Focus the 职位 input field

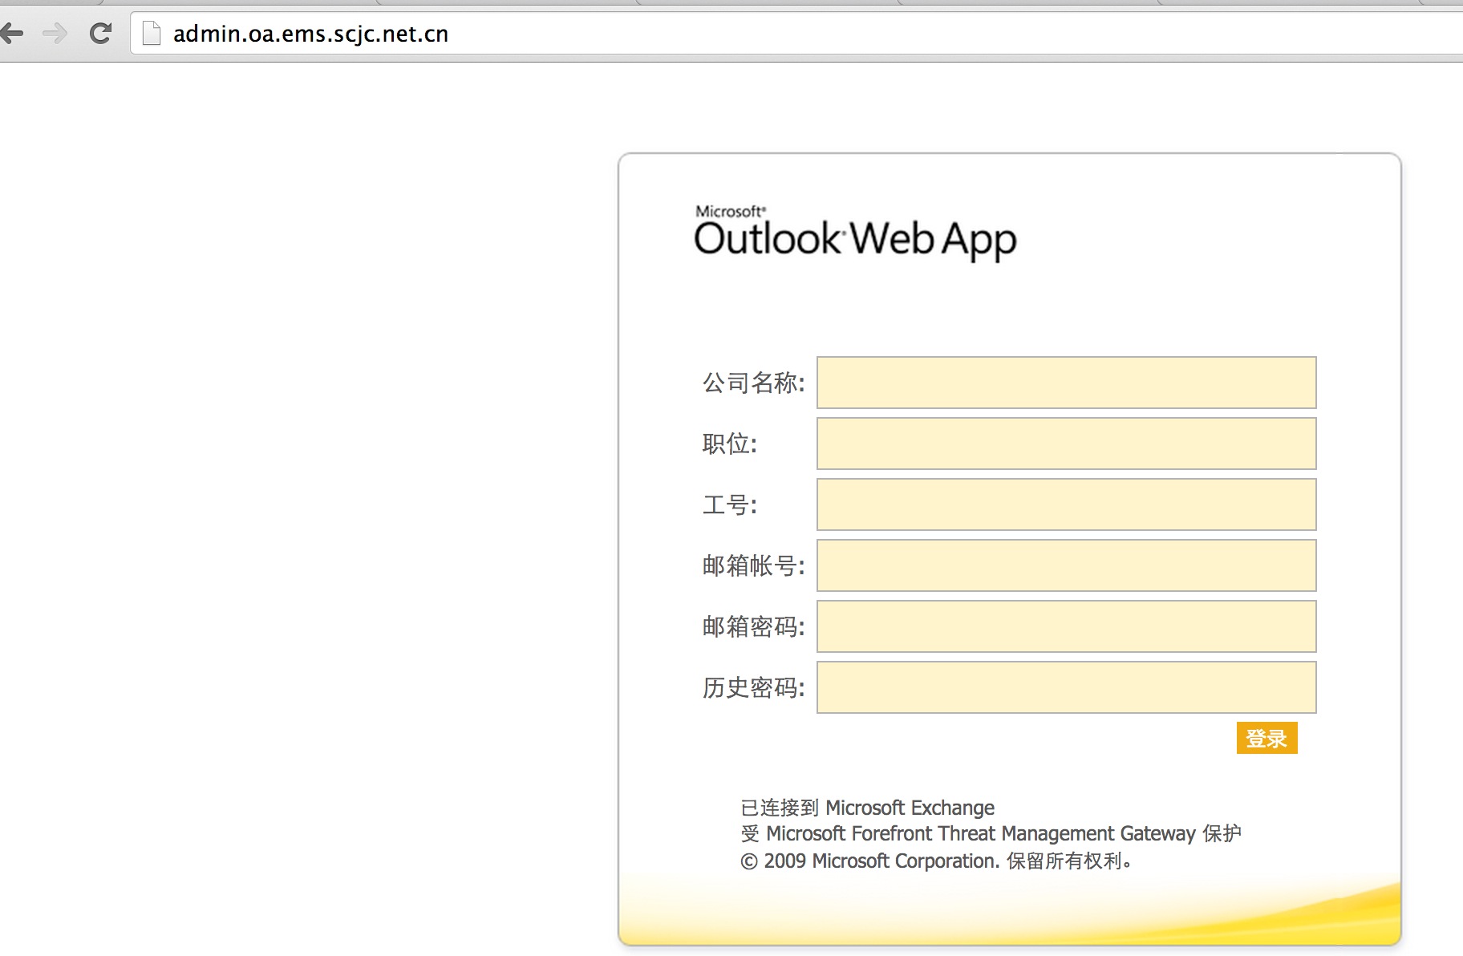coord(1066,444)
